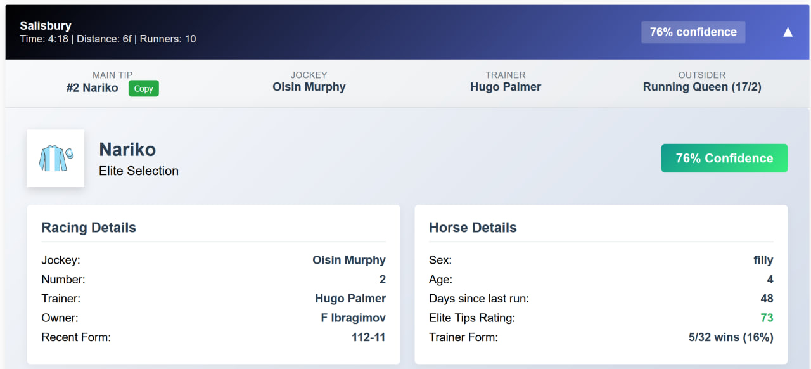Click the jockey silks icon
This screenshot has height=369, width=811.
click(56, 159)
